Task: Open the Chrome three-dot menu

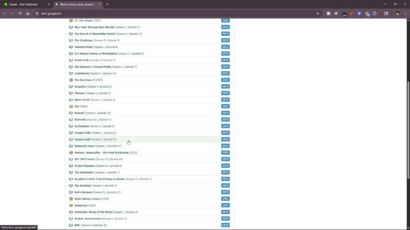Action: coord(405,13)
